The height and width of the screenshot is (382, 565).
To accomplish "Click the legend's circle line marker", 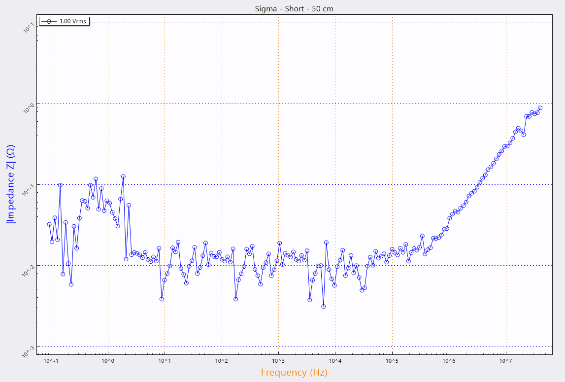I will point(49,21).
